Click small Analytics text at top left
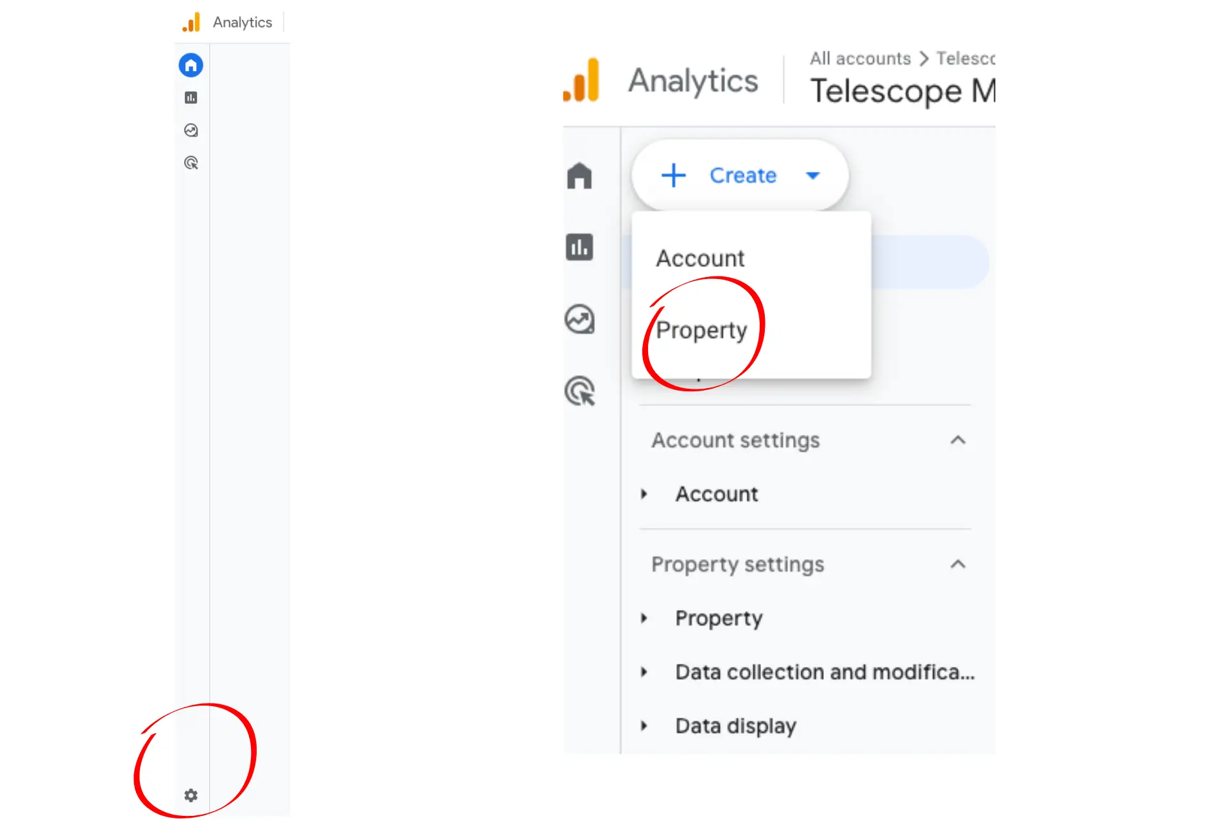 tap(243, 22)
